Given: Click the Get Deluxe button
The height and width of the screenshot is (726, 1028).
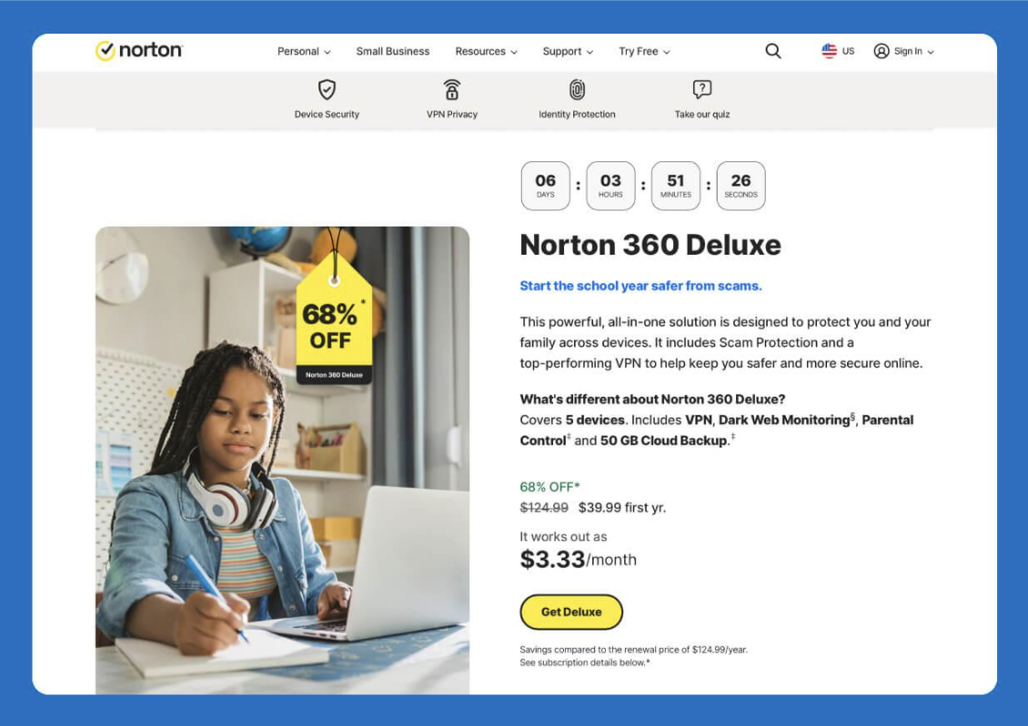Looking at the screenshot, I should click(571, 612).
